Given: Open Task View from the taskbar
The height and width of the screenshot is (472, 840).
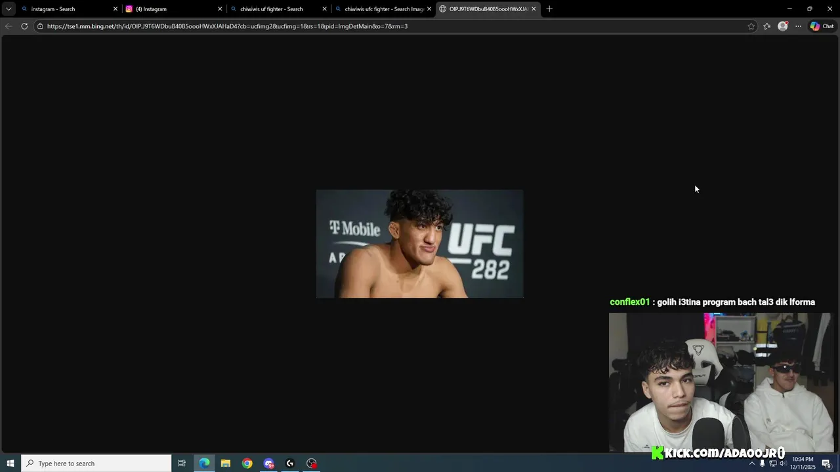Looking at the screenshot, I should [x=182, y=463].
